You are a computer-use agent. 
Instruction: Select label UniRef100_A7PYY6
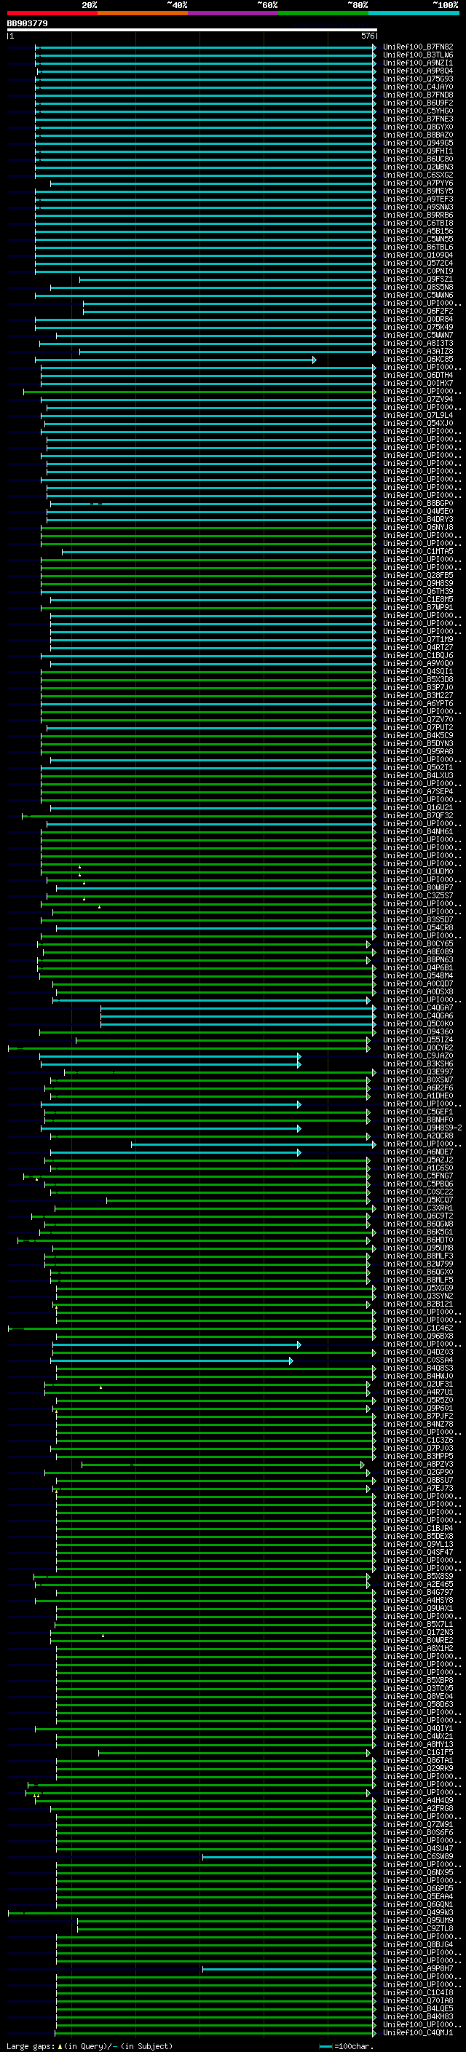pos(418,183)
